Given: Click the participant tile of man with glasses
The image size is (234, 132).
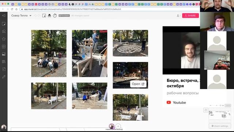Looking at the screenshot, I should click(217, 22).
